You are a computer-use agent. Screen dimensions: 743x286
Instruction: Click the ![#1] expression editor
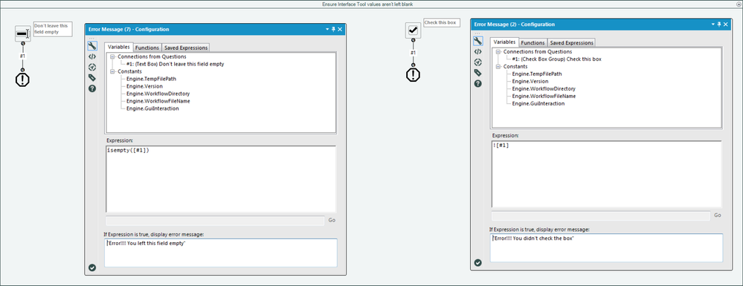607,174
